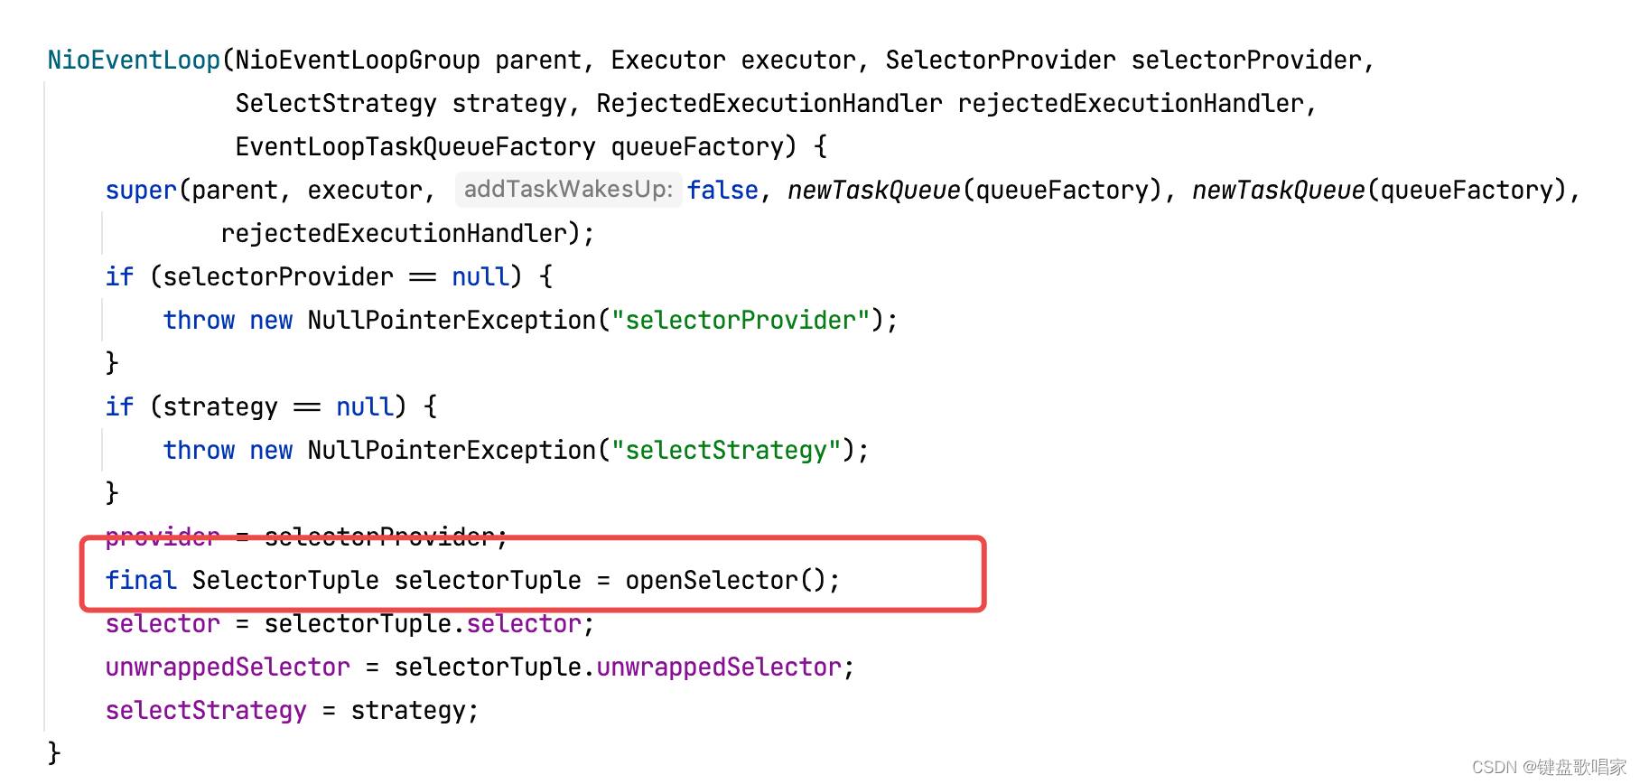
Task: Click the super keyword
Action: pyautogui.click(x=141, y=191)
